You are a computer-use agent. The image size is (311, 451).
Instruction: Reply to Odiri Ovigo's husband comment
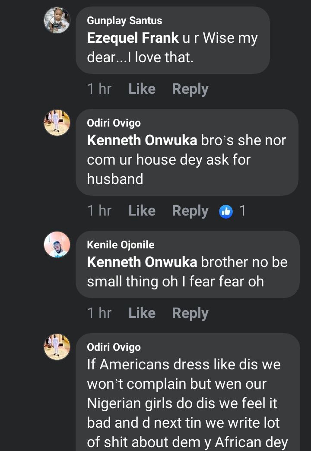tap(190, 211)
